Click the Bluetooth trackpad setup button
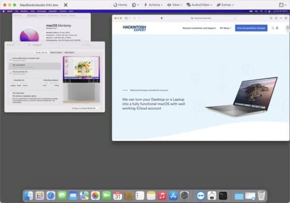 [x=84, y=108]
